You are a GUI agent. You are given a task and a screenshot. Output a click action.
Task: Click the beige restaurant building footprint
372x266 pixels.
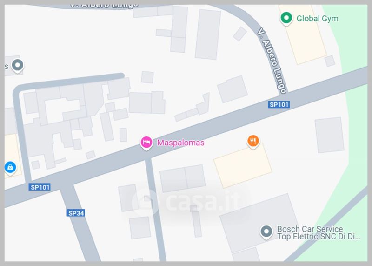[243, 166]
